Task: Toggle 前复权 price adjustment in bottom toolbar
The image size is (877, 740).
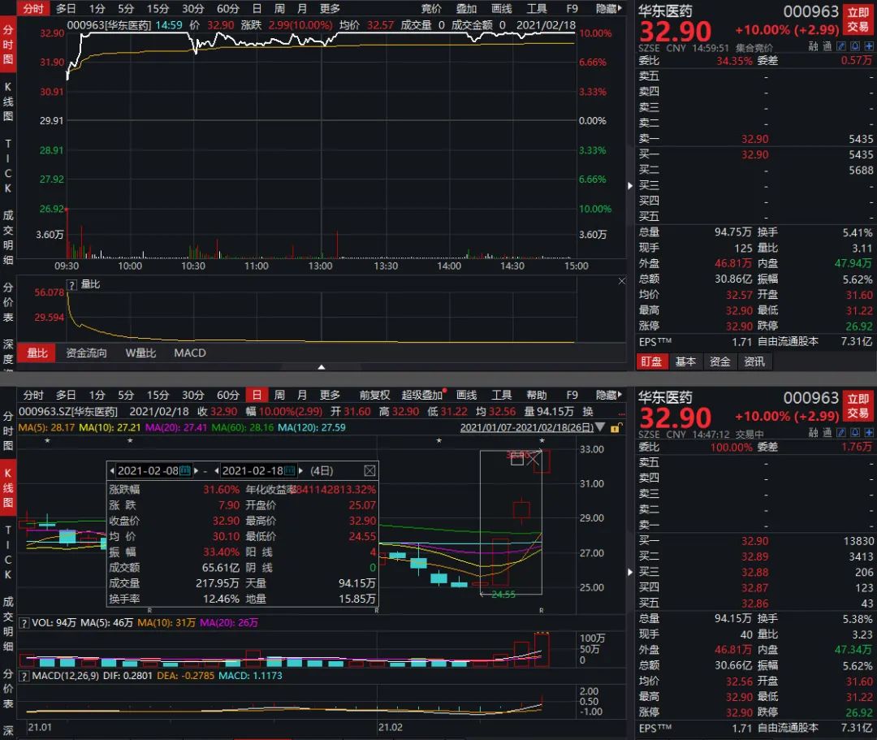Action: tap(374, 396)
